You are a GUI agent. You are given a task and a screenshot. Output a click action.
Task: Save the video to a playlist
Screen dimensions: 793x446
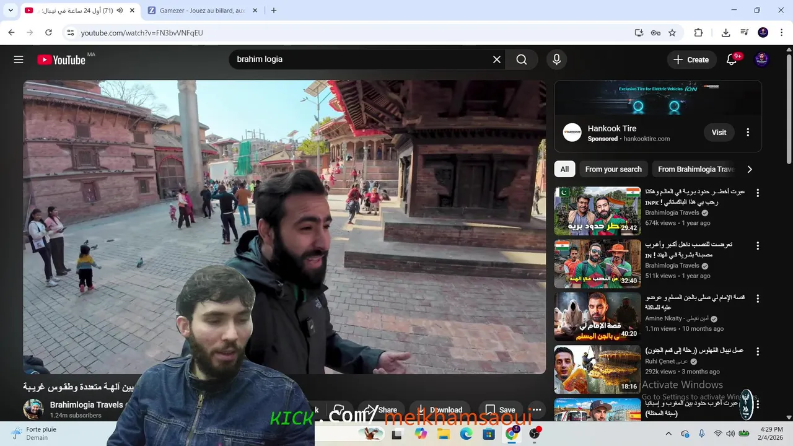coord(499,409)
